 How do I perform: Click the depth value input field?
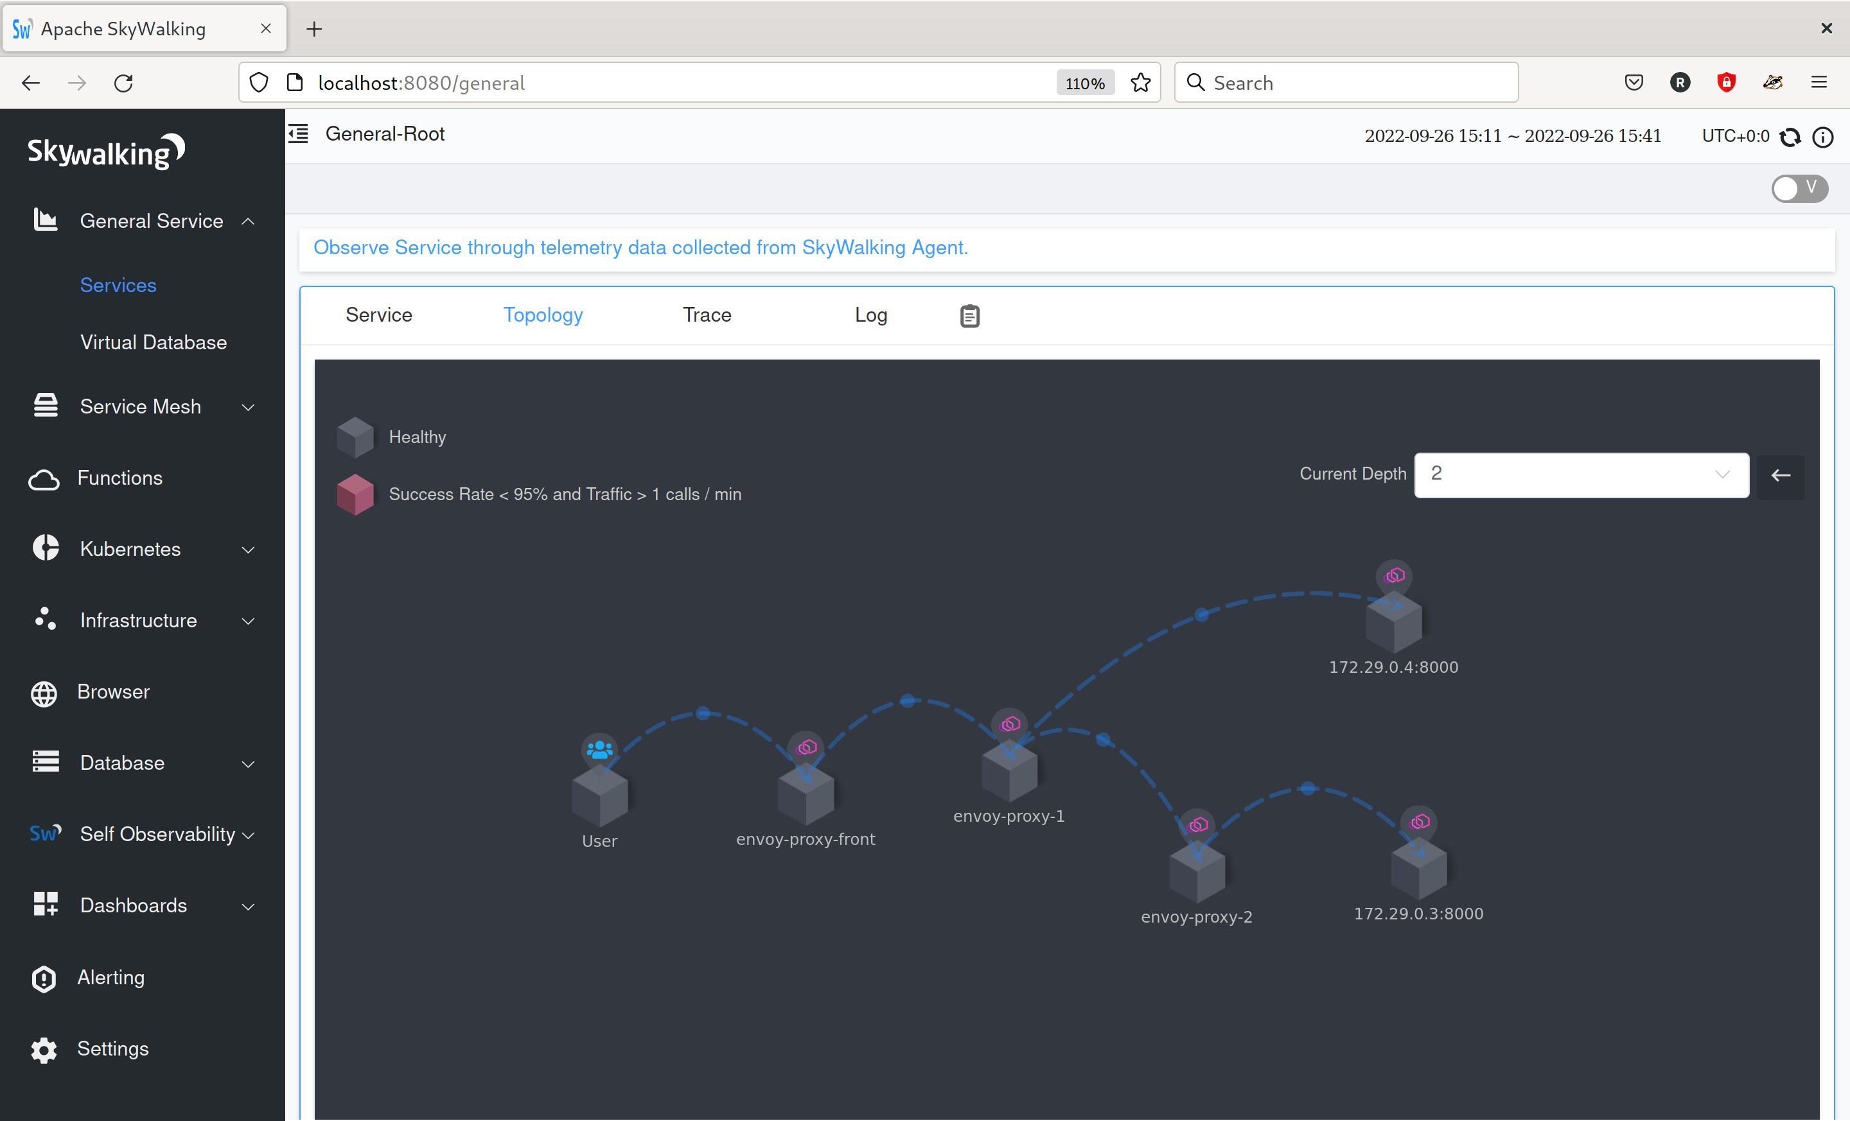click(x=1581, y=474)
